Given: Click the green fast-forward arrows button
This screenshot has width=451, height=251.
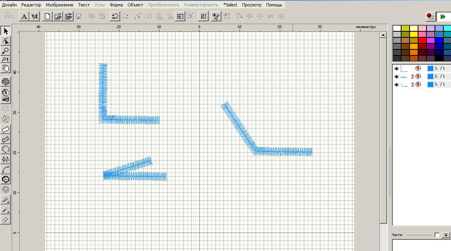Looking at the screenshot, I should [x=443, y=16].
